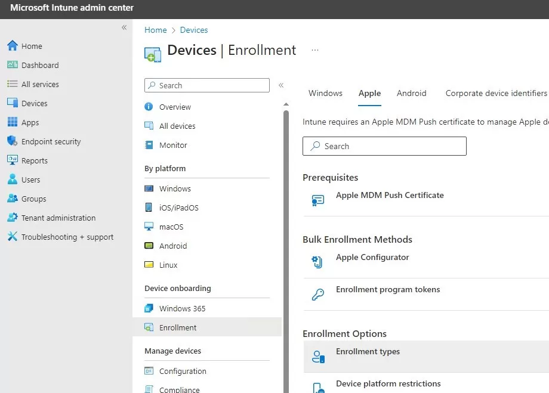Open Apple Configurator via its icon

317,261
